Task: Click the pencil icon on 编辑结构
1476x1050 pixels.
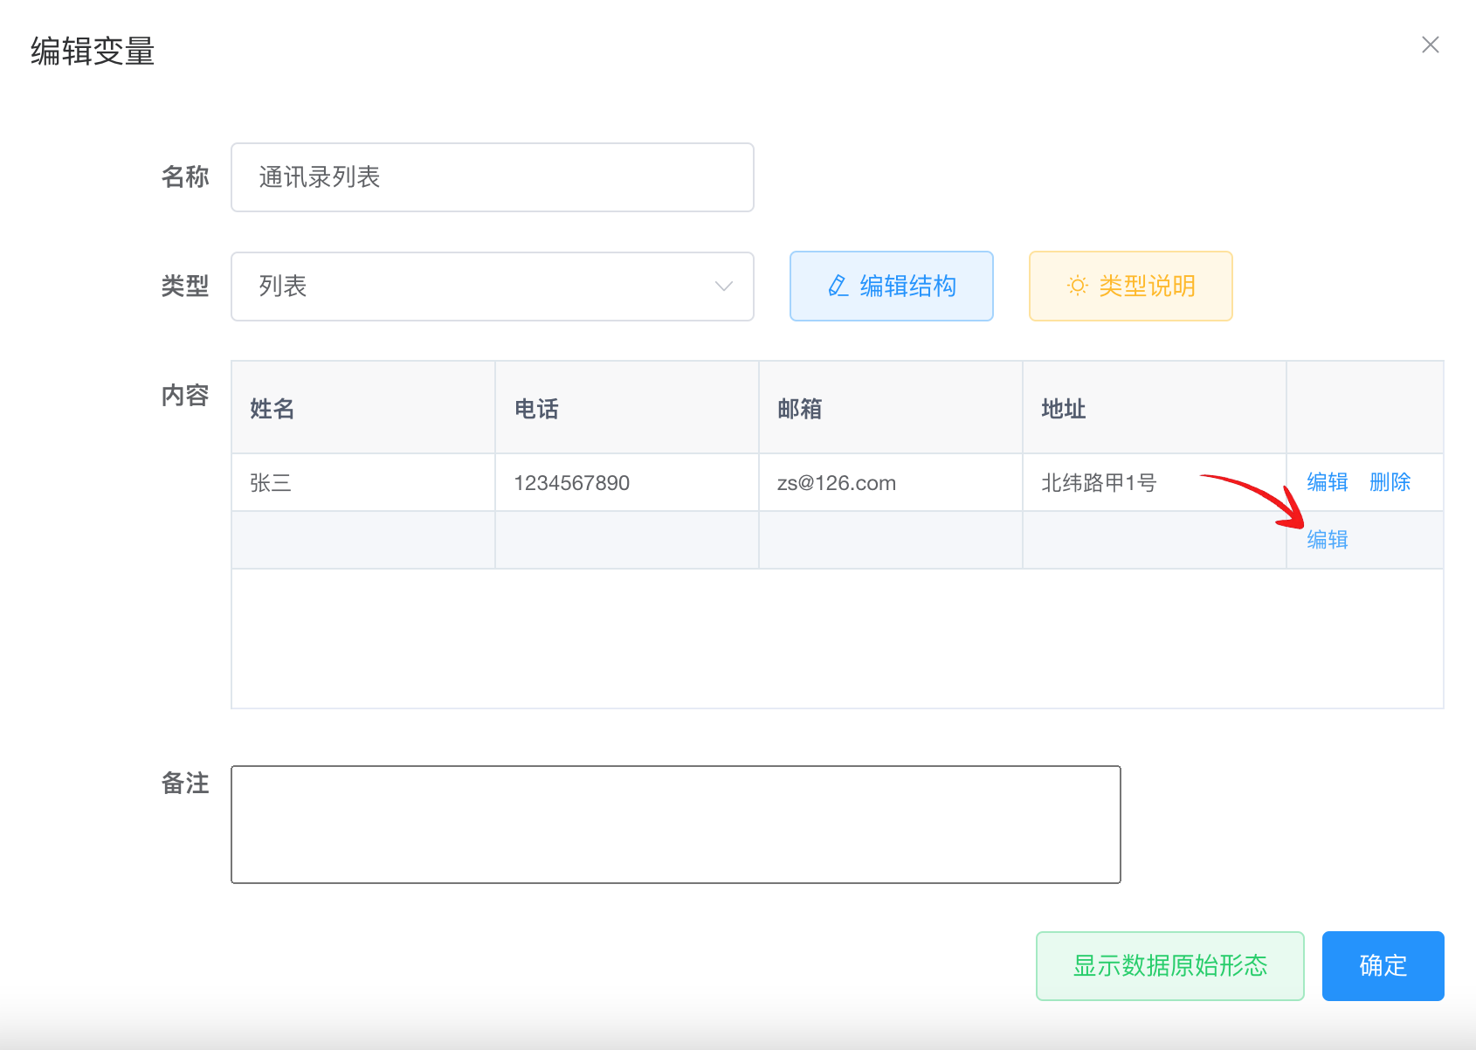Action: (838, 286)
